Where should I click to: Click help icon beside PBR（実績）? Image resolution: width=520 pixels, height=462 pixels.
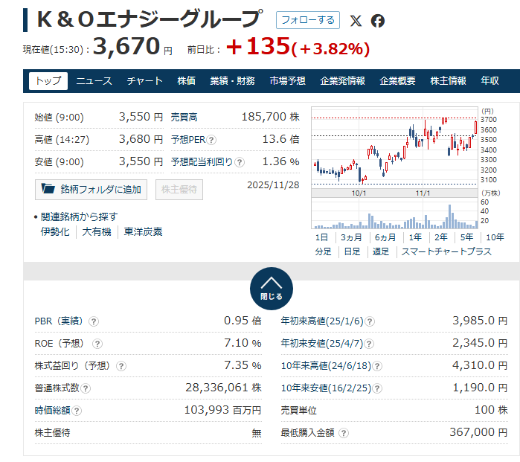pos(94,321)
